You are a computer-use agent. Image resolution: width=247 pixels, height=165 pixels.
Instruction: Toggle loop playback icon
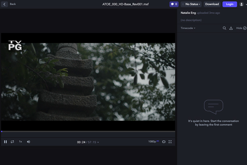tap(12, 142)
